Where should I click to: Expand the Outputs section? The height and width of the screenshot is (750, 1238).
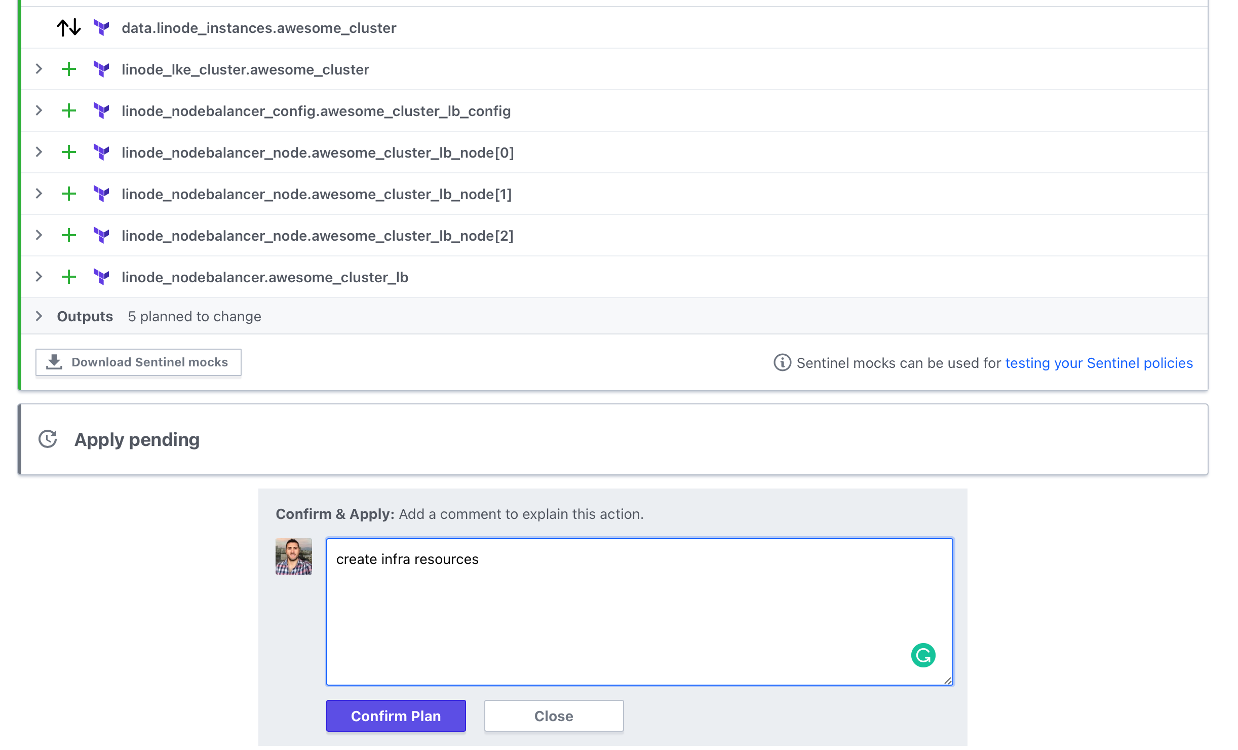coord(39,316)
